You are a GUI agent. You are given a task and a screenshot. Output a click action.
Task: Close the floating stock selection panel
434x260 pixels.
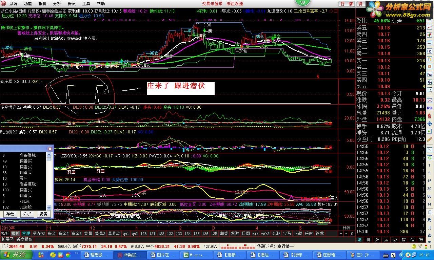click(50, 149)
